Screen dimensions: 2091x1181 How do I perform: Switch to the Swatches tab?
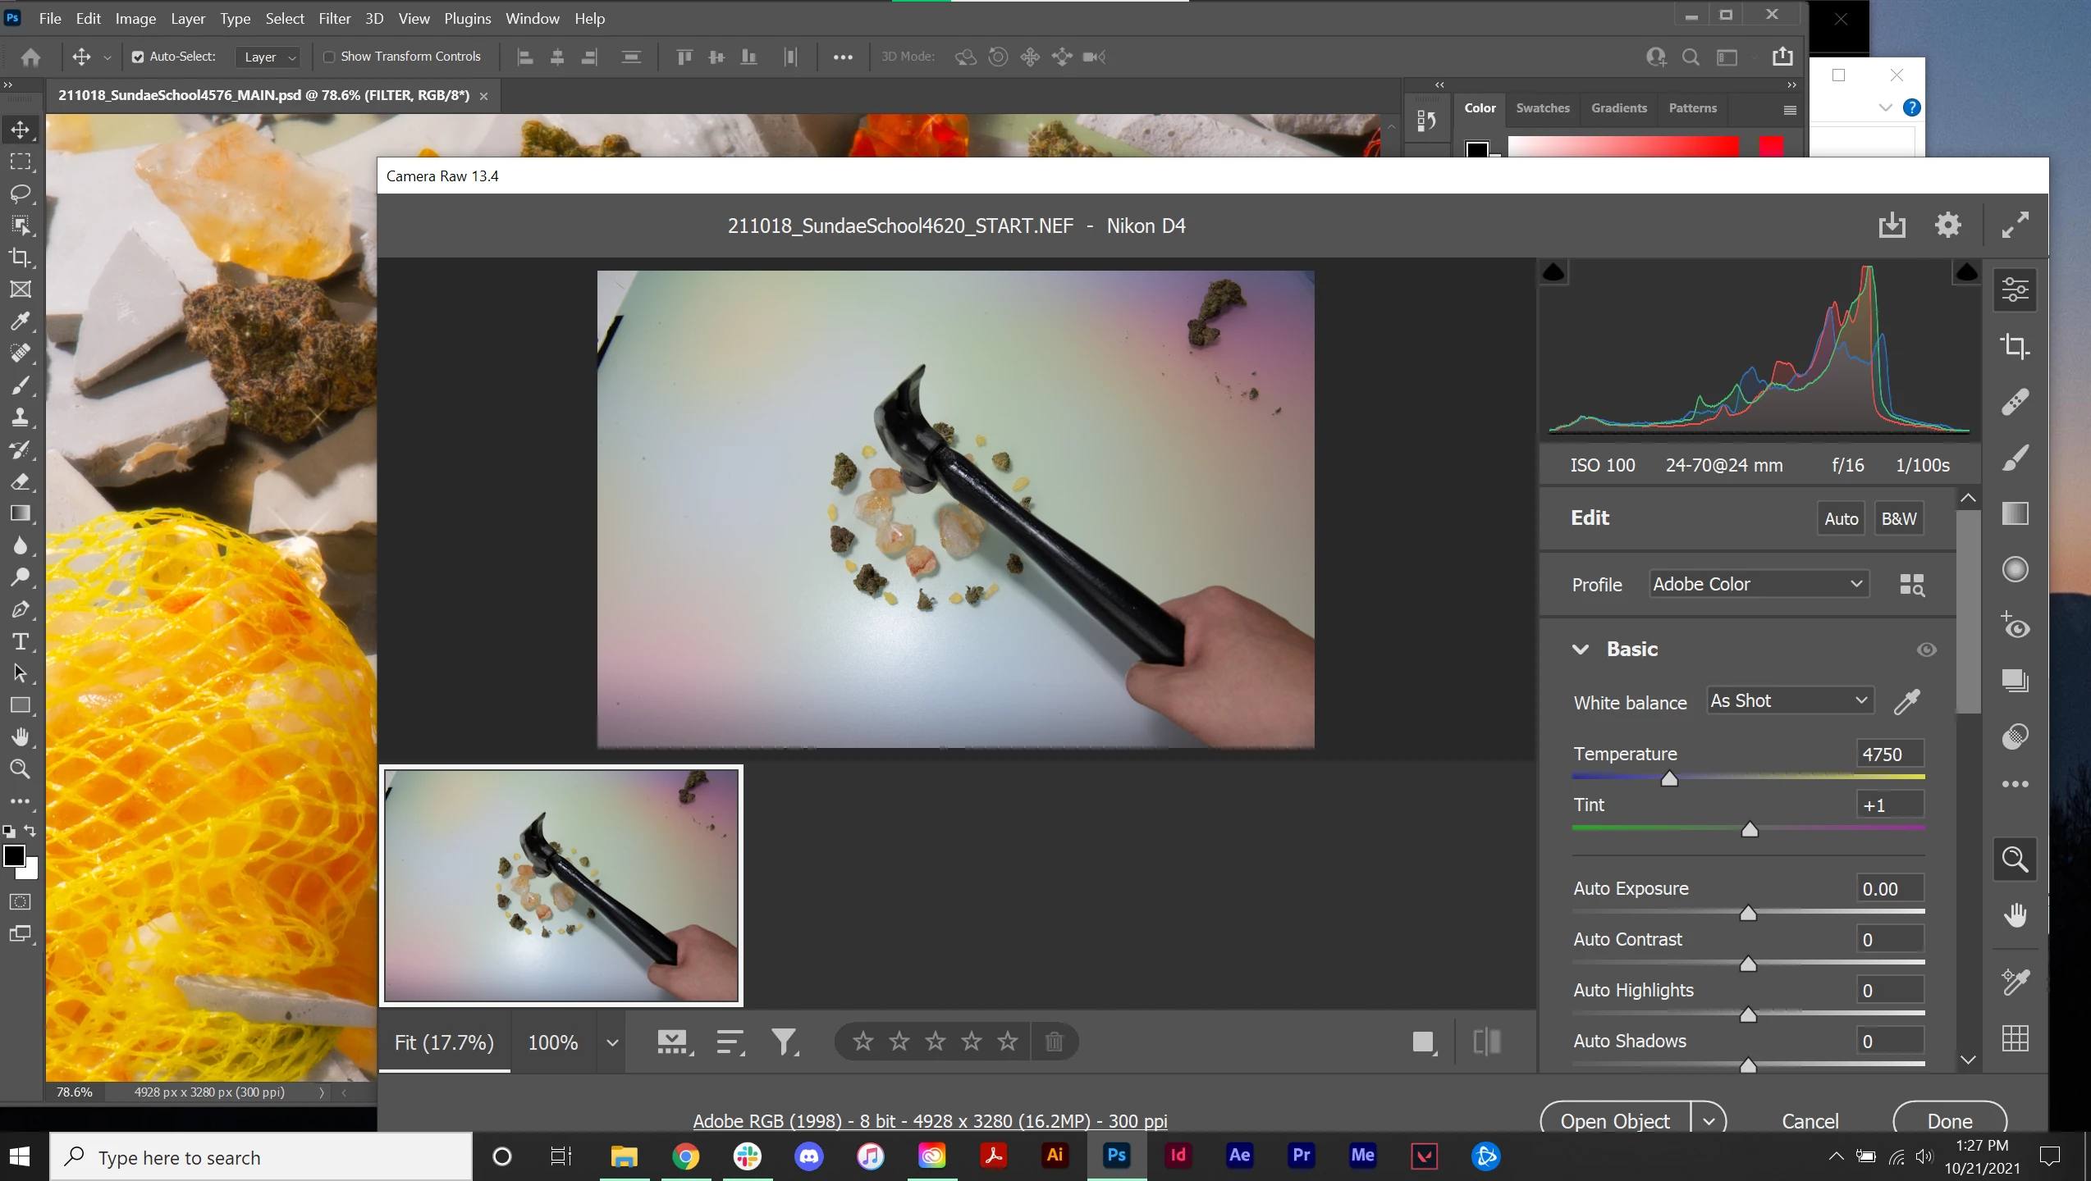[x=1542, y=107]
